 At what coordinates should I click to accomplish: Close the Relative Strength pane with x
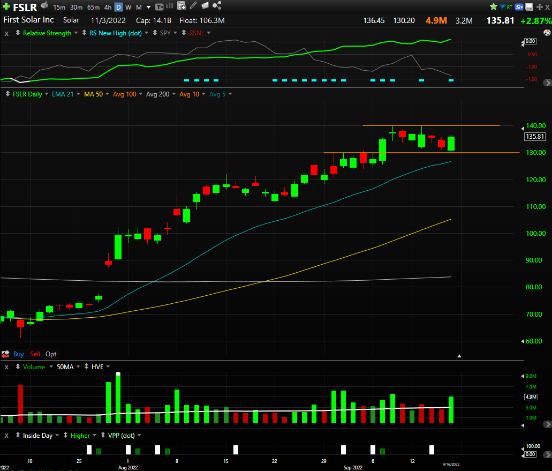(x=6, y=33)
